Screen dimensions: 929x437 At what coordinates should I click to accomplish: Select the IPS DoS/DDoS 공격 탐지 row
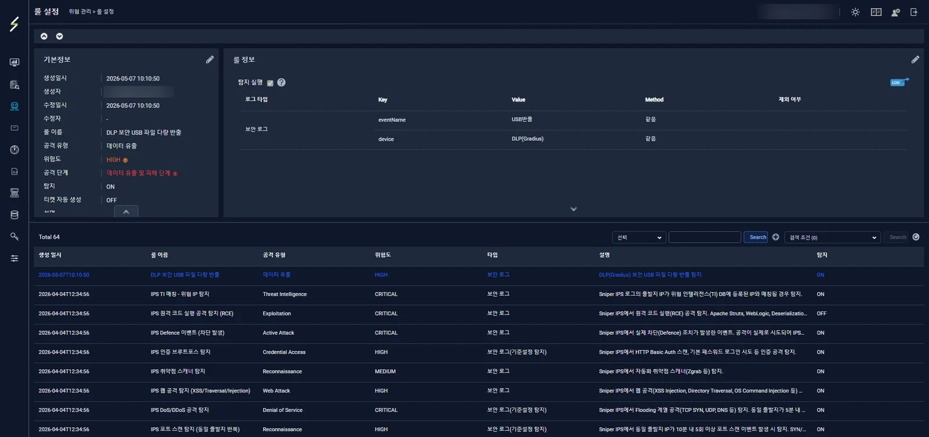(x=478, y=410)
